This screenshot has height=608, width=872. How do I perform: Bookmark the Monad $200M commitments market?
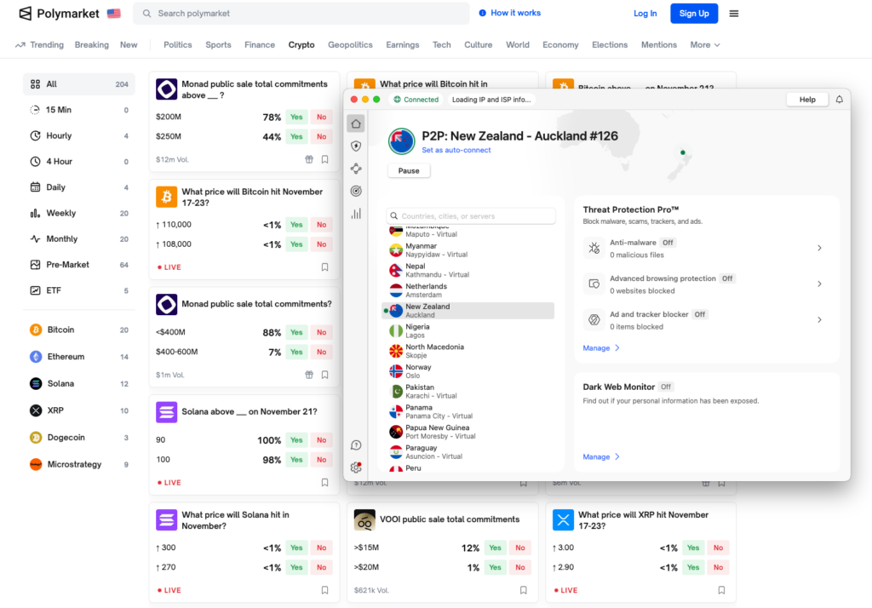[324, 159]
